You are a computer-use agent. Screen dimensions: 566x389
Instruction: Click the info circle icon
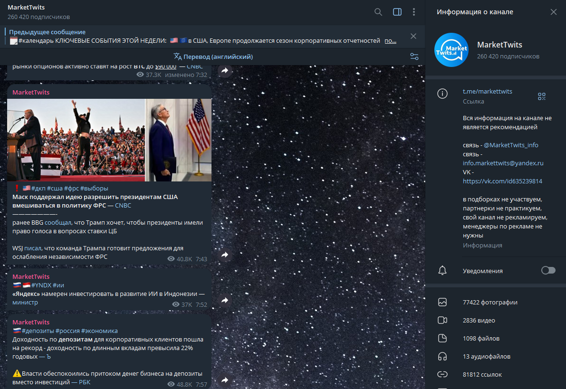442,94
